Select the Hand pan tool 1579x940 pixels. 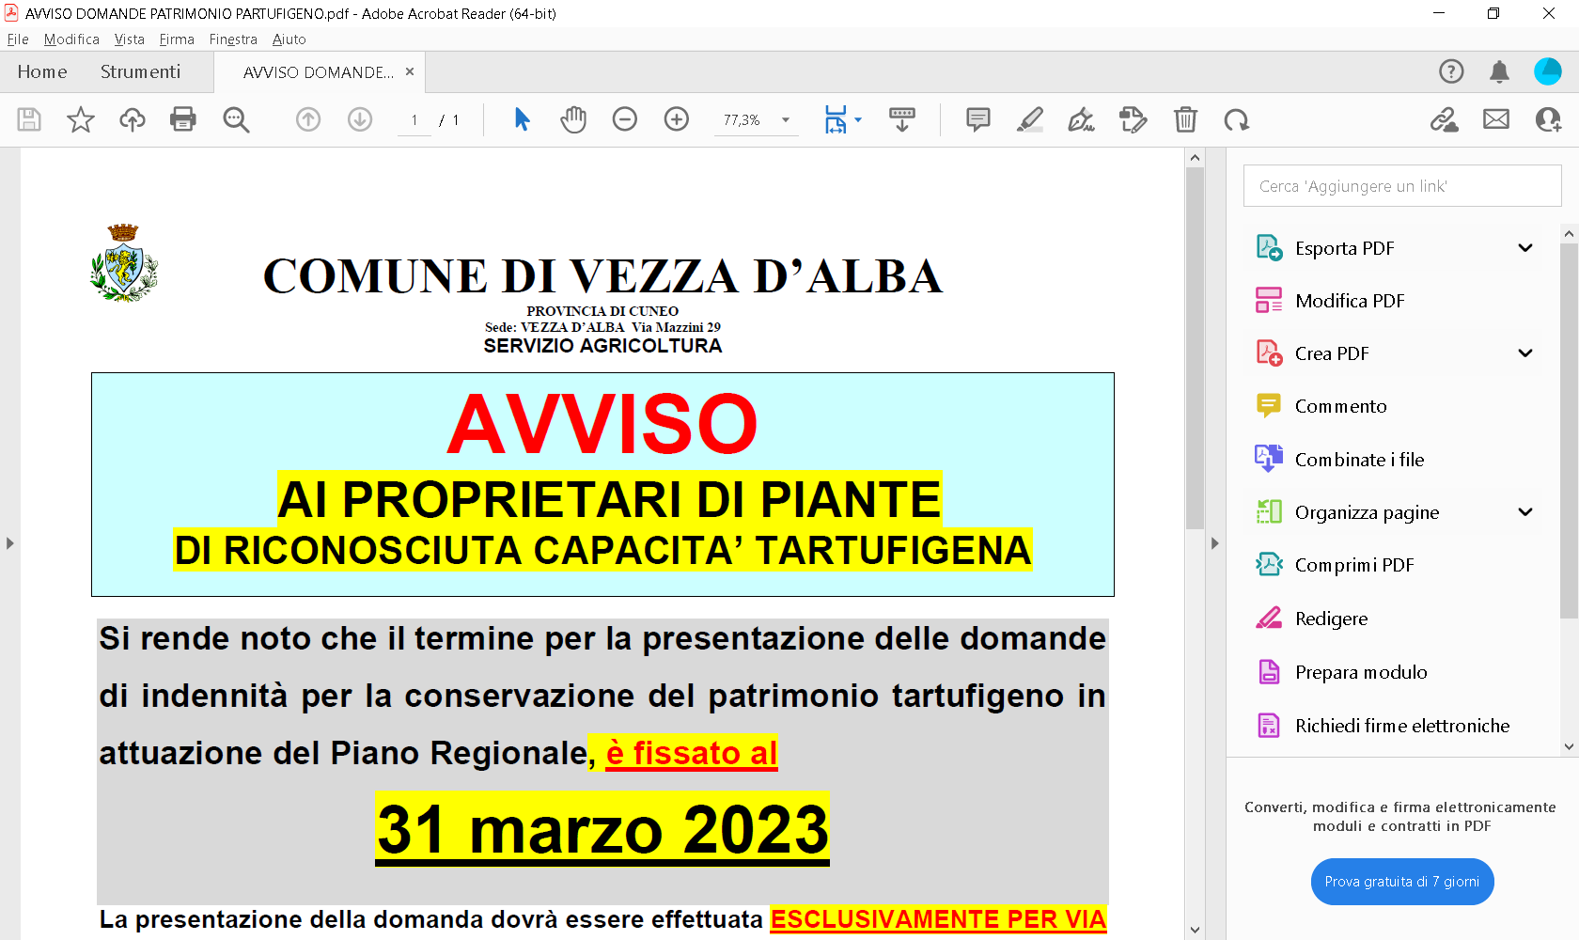[573, 119]
